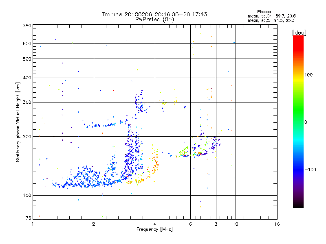
Task: Click the Phases heading text
Action: (x=264, y=12)
